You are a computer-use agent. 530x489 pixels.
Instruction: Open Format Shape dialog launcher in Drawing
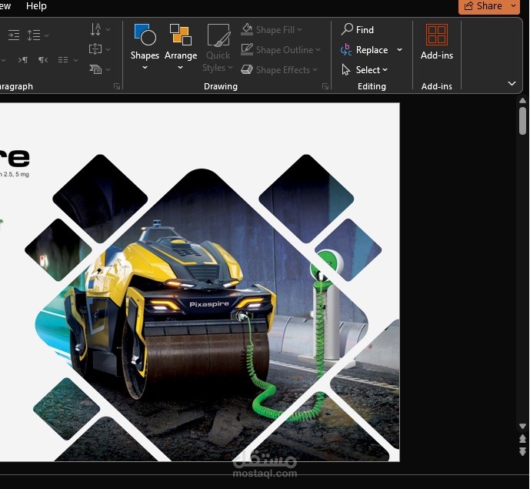(x=325, y=86)
